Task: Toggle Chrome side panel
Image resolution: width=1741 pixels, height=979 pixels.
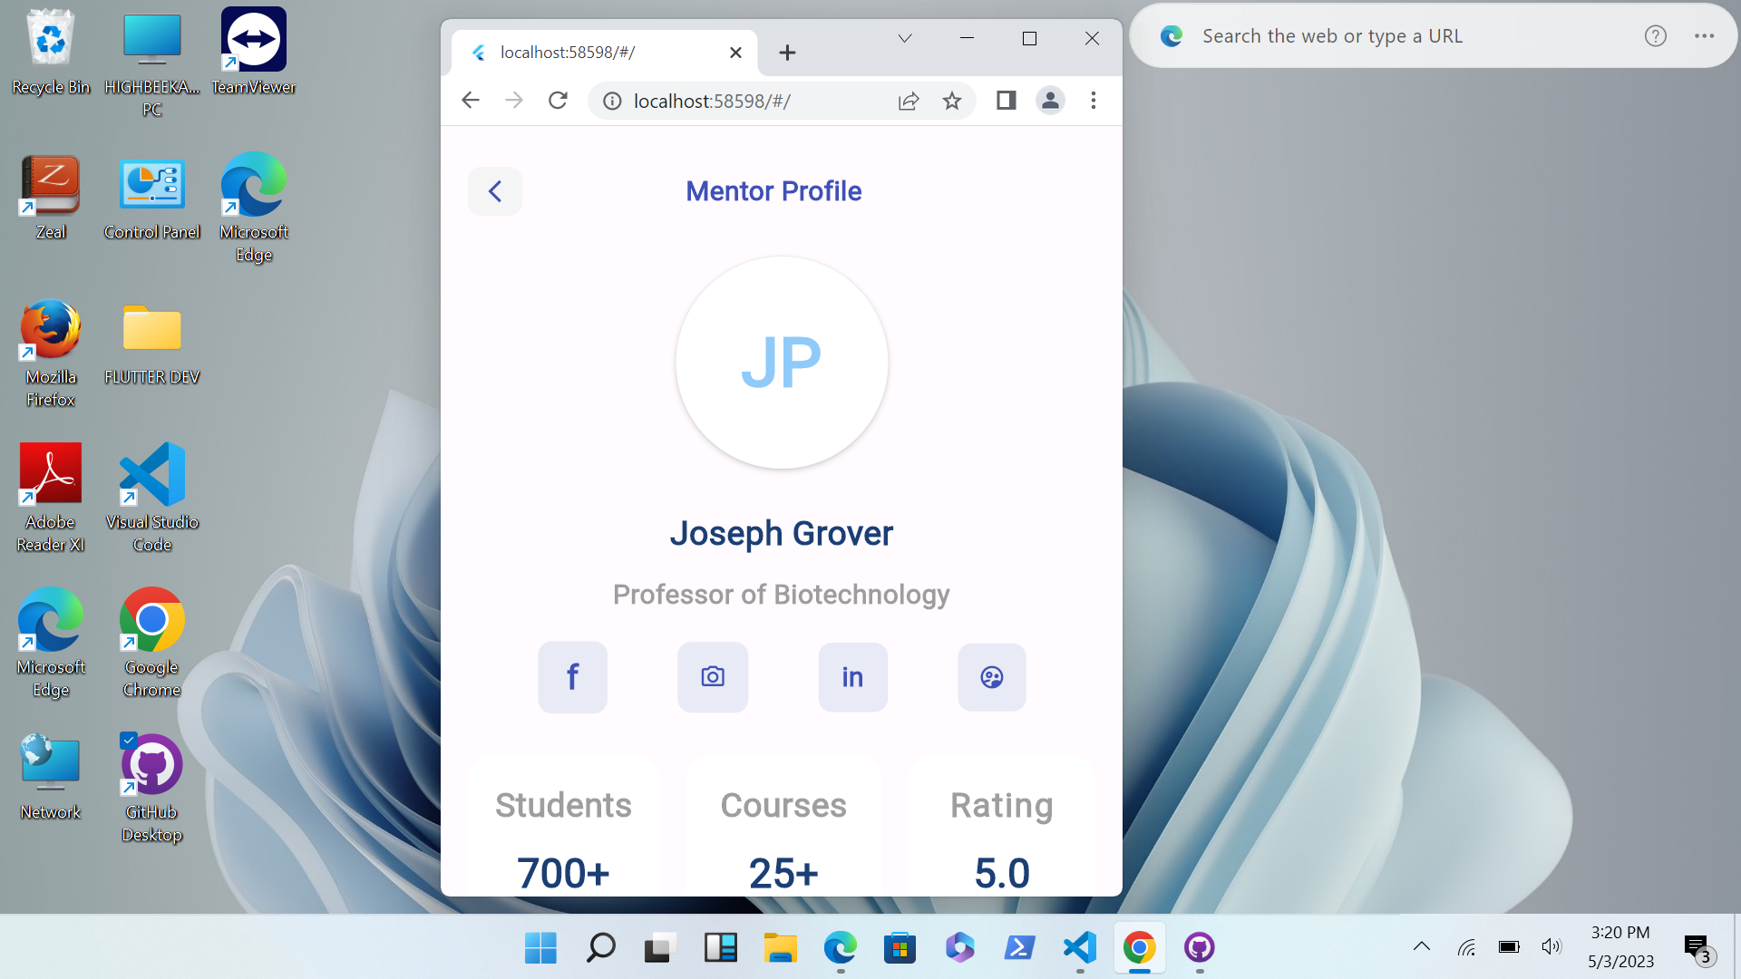Action: pos(1007,101)
